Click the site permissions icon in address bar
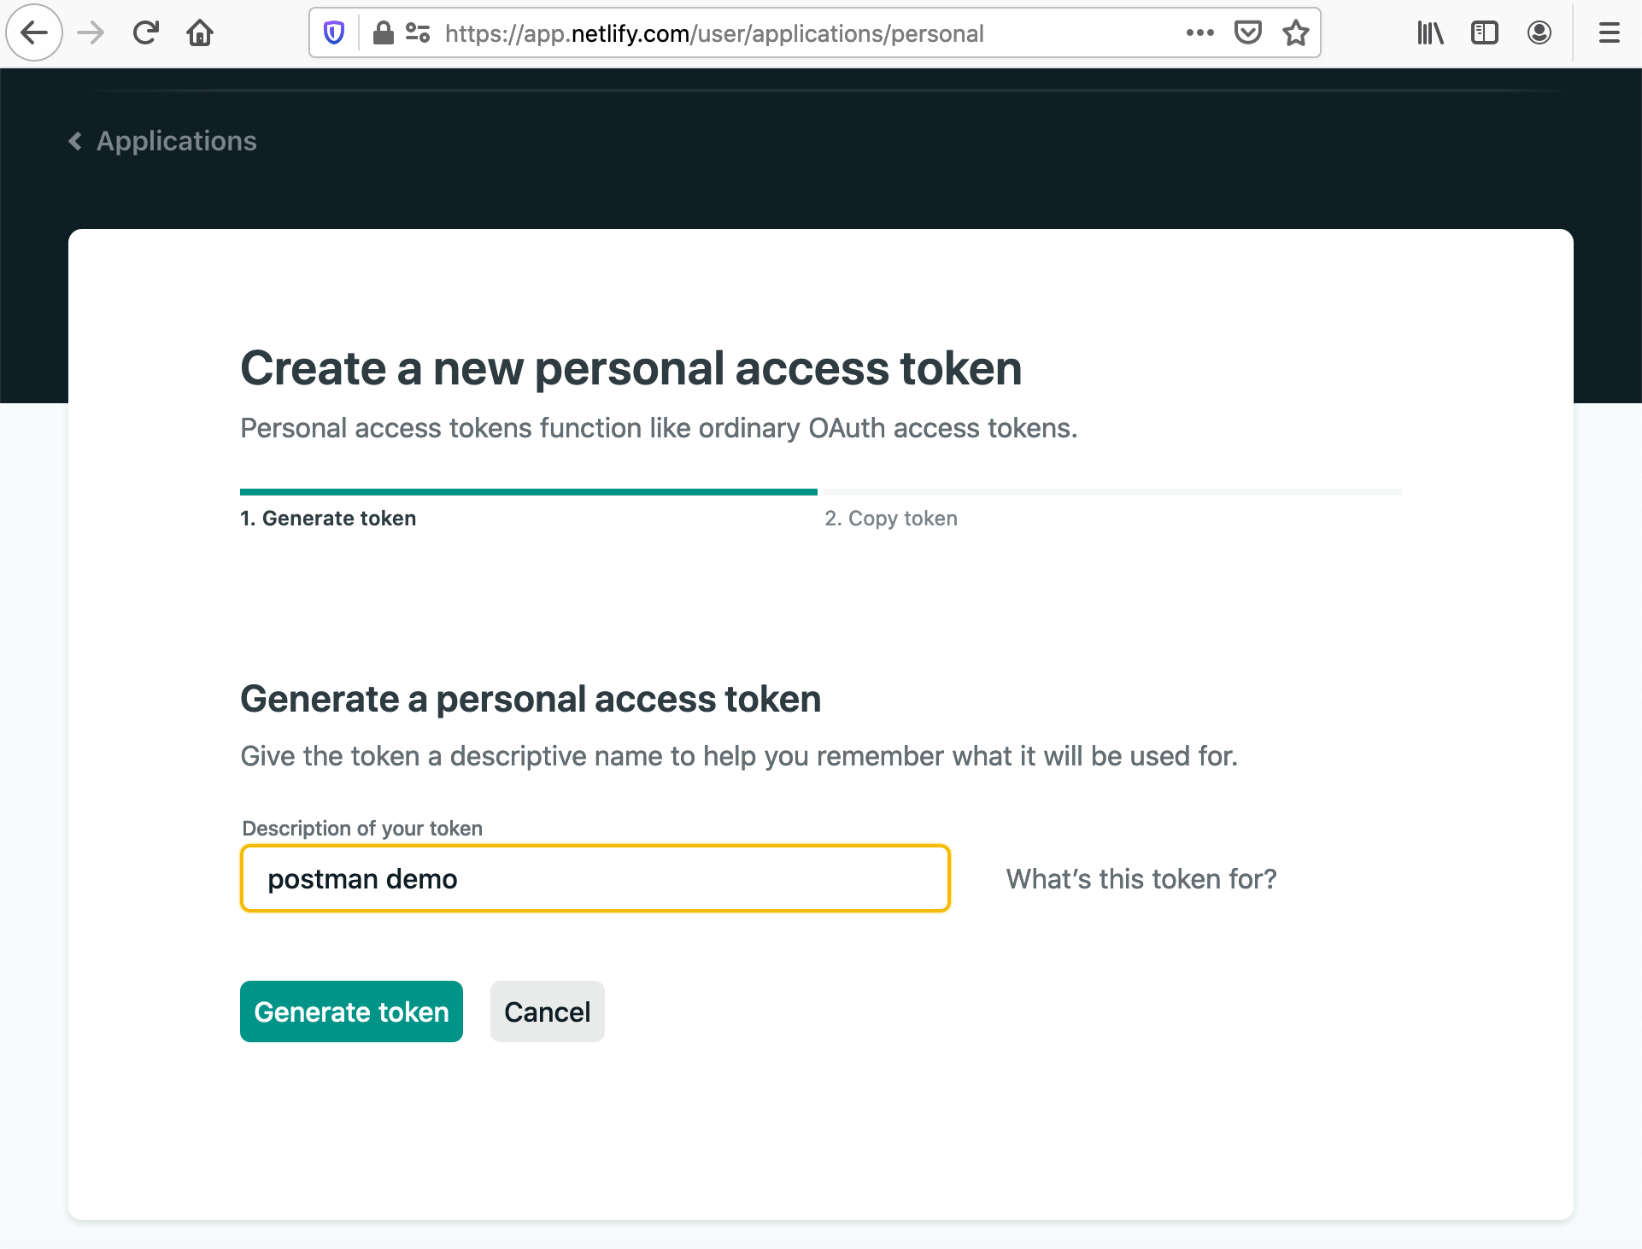This screenshot has height=1249, width=1642. pos(418,32)
